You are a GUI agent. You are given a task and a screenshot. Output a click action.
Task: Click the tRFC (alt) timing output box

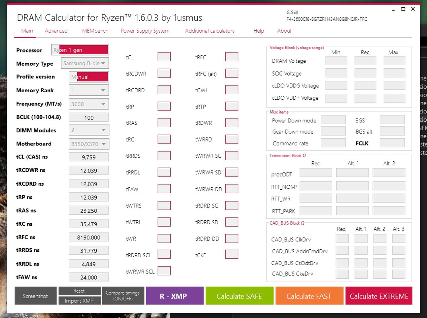[x=232, y=74]
